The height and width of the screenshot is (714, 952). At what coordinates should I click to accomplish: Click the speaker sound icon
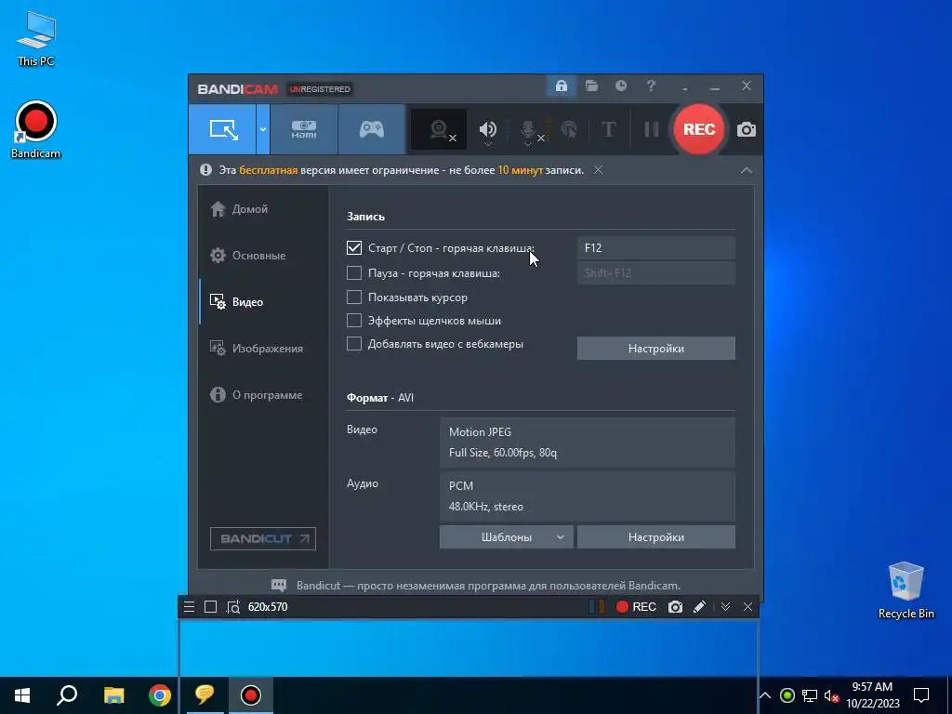tap(487, 129)
